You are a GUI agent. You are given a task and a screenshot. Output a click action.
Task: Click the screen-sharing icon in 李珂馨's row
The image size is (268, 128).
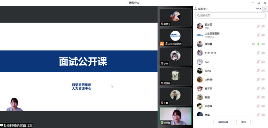coord(253,44)
